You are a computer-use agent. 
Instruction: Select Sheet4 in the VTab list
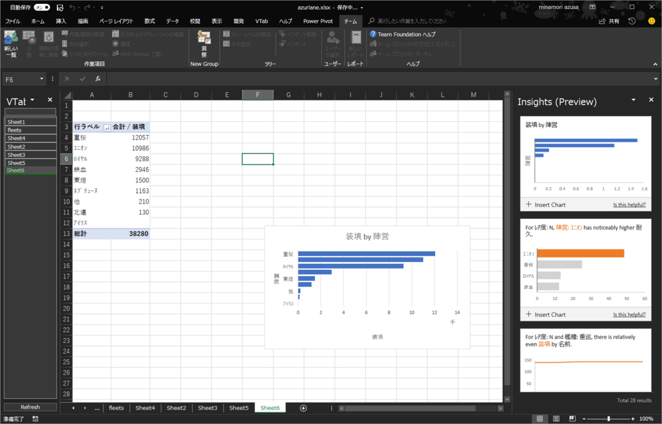tap(31, 138)
